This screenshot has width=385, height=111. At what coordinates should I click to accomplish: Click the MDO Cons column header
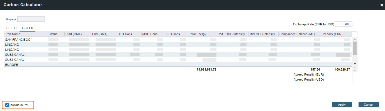click(153, 34)
